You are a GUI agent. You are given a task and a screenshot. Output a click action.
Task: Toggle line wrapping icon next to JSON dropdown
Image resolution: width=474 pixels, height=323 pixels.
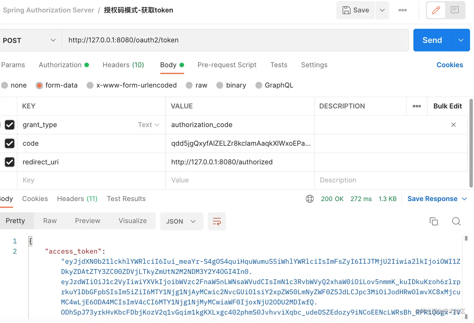pyautogui.click(x=217, y=221)
